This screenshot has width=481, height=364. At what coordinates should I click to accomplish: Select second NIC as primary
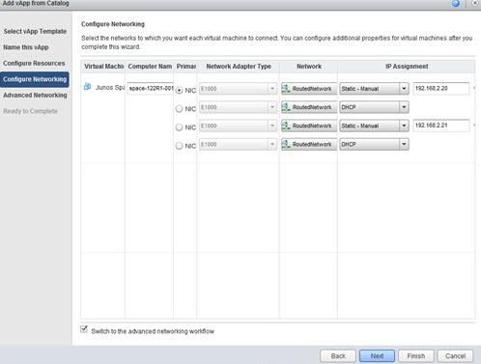[180, 109]
